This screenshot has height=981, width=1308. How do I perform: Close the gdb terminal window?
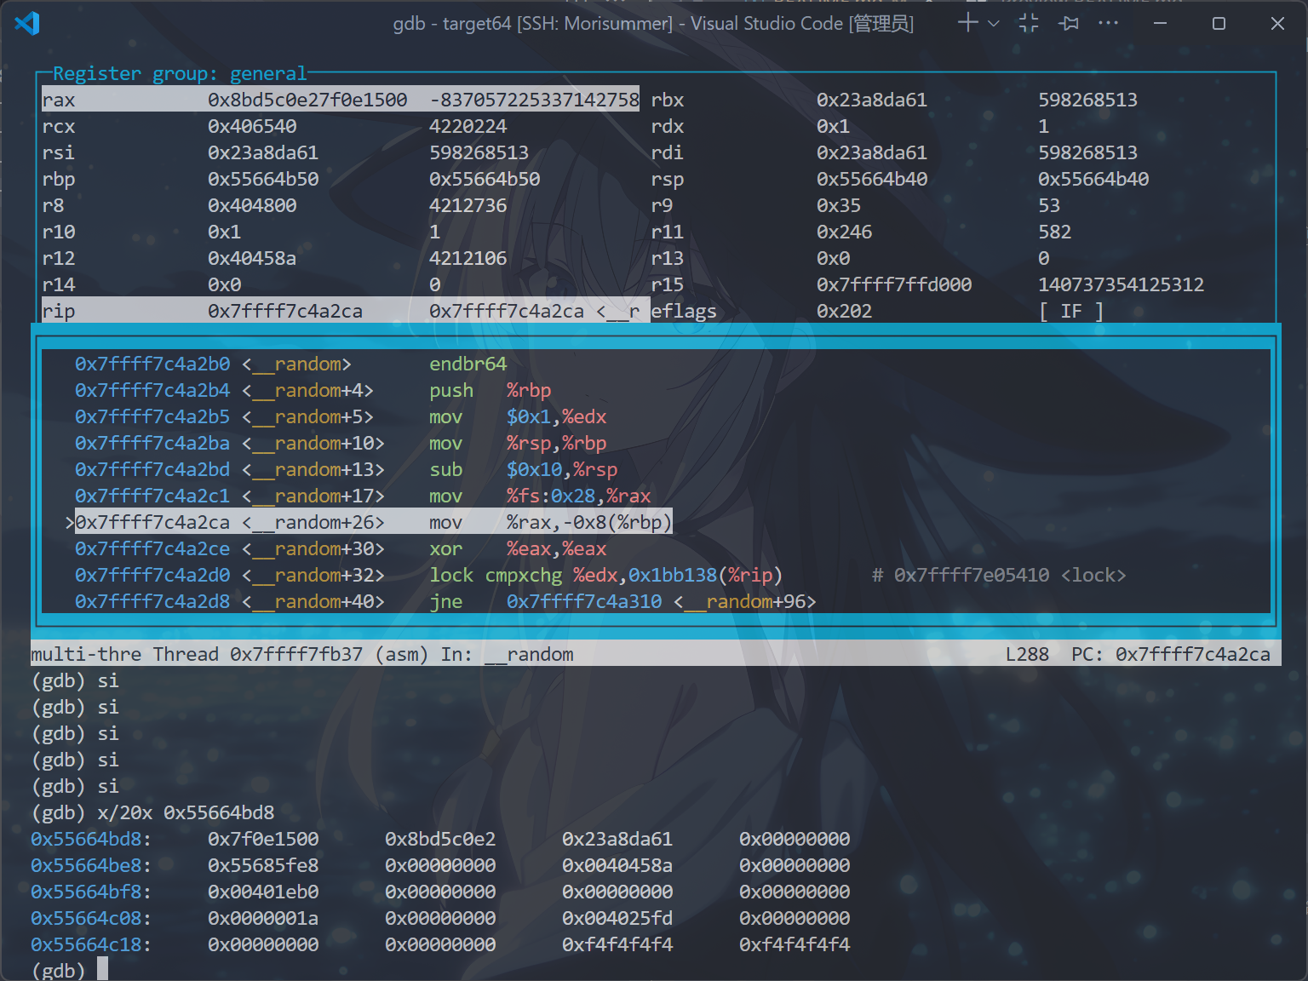coord(1277,23)
